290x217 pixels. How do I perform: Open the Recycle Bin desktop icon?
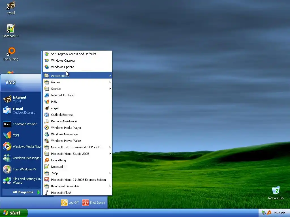[x=276, y=190]
